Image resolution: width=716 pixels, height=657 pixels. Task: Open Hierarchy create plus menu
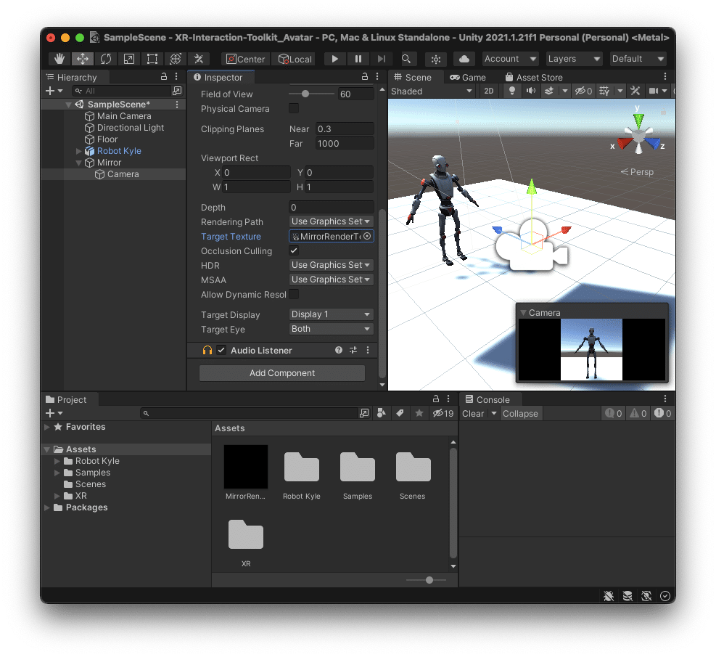(54, 91)
